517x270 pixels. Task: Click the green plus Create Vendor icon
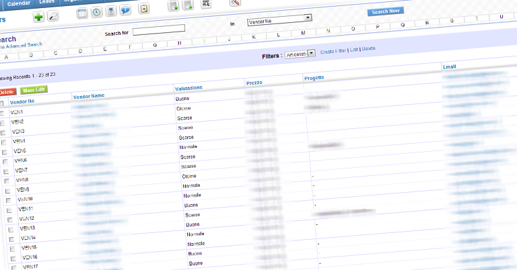click(38, 17)
